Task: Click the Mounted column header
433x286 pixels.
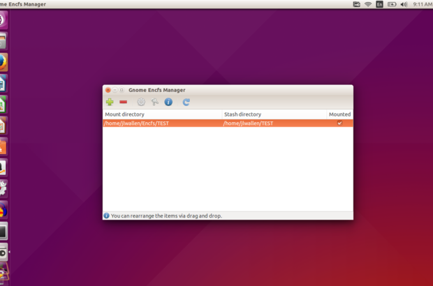Action: click(339, 114)
